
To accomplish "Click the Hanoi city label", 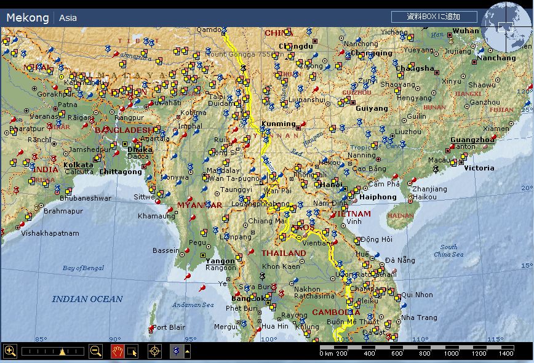I will point(332,185).
